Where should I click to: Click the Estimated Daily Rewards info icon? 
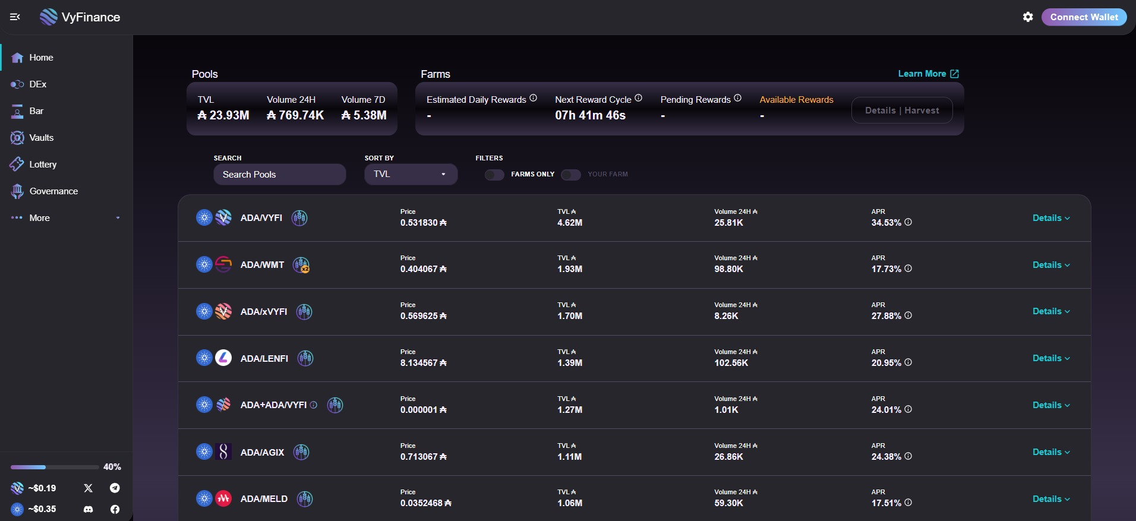click(x=533, y=98)
